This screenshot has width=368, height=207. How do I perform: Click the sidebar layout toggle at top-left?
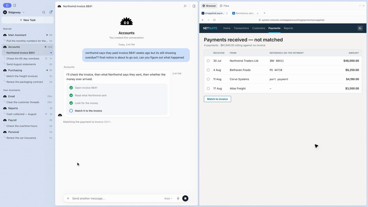[x=7, y=5]
